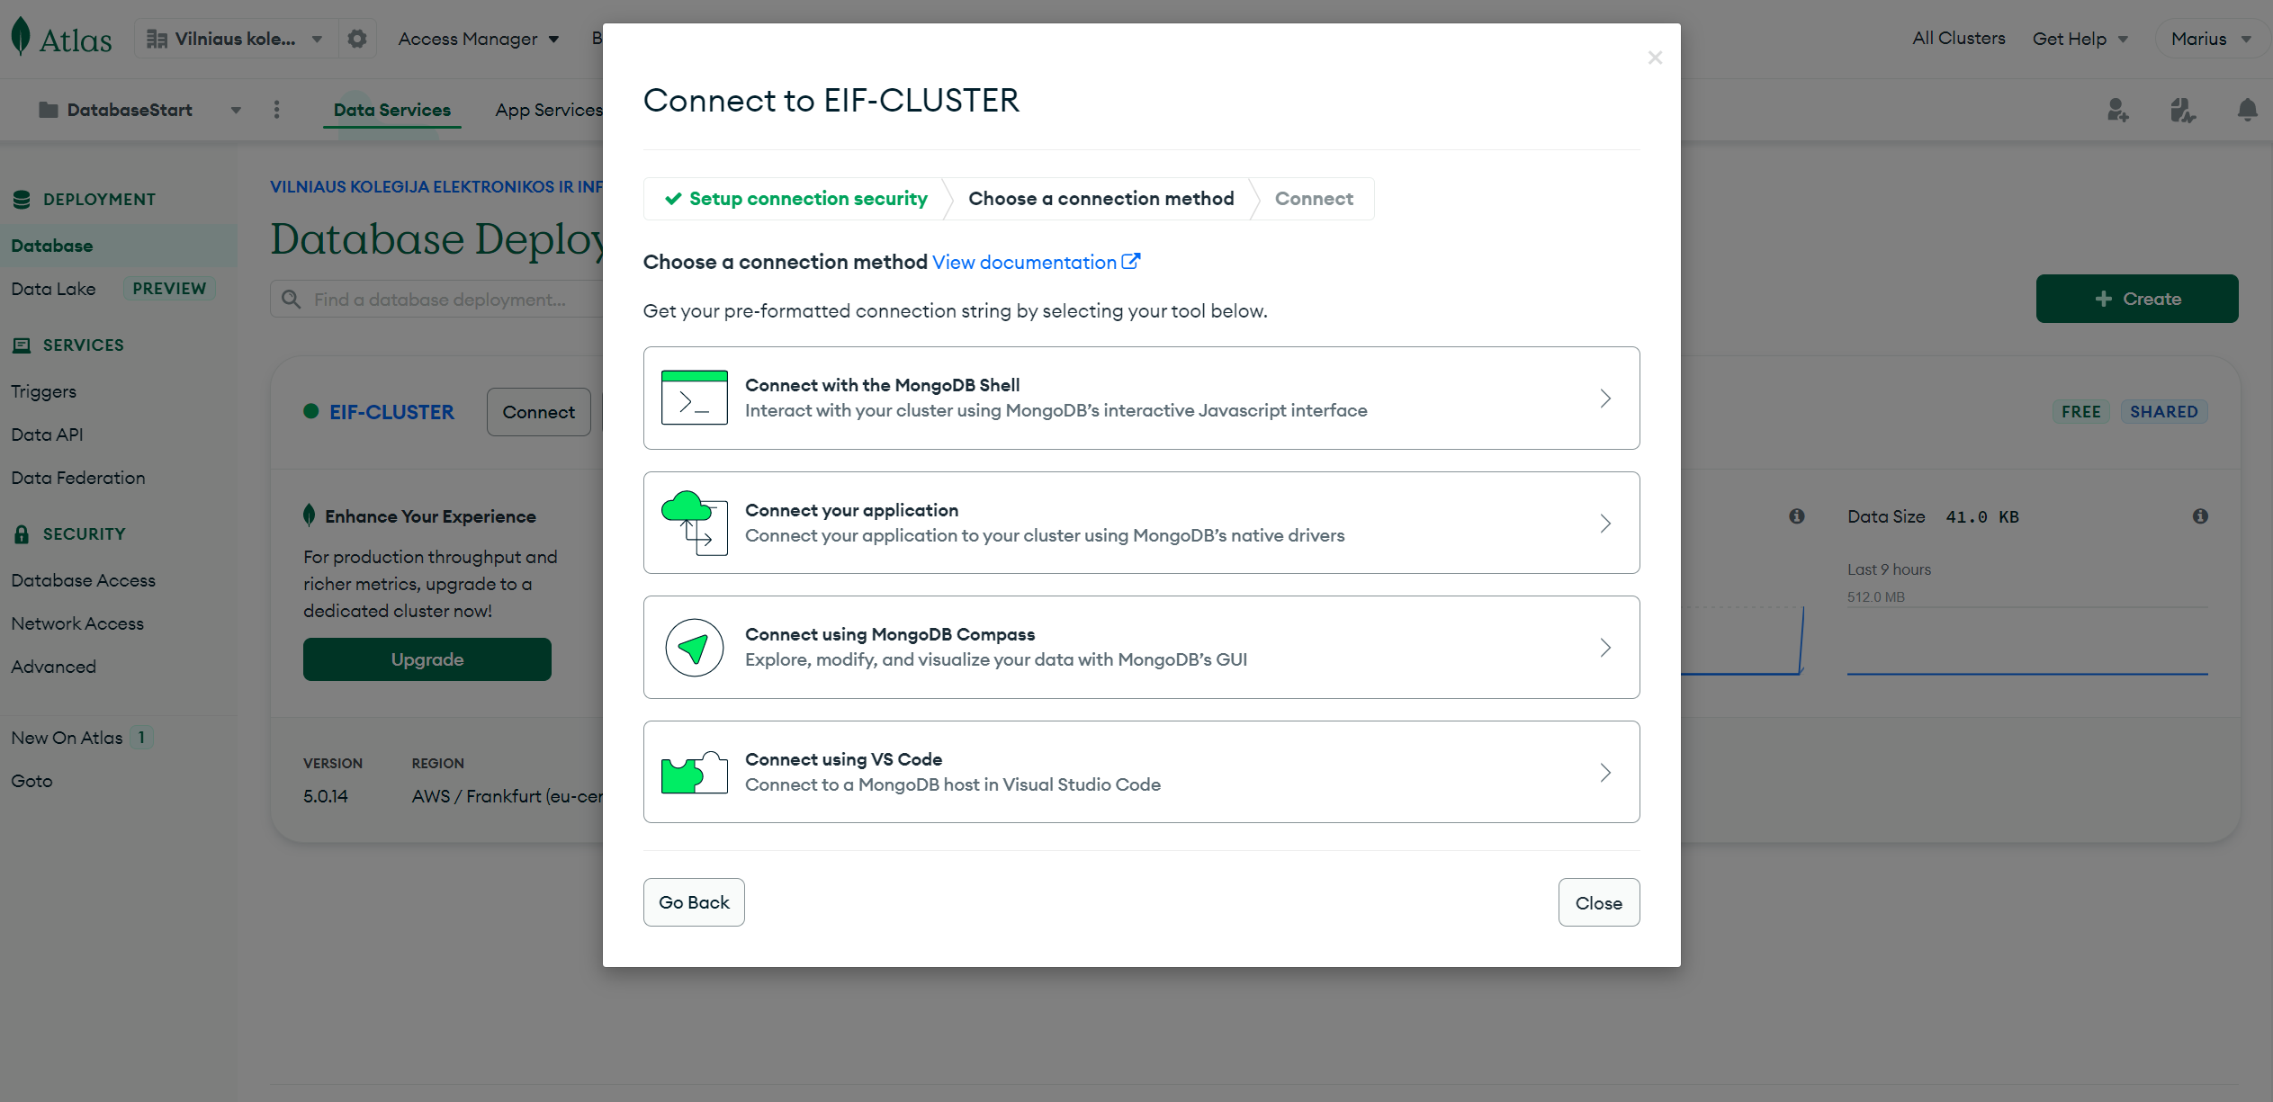Click the Upgrade button for dedicated cluster
The height and width of the screenshot is (1102, 2273).
click(427, 659)
